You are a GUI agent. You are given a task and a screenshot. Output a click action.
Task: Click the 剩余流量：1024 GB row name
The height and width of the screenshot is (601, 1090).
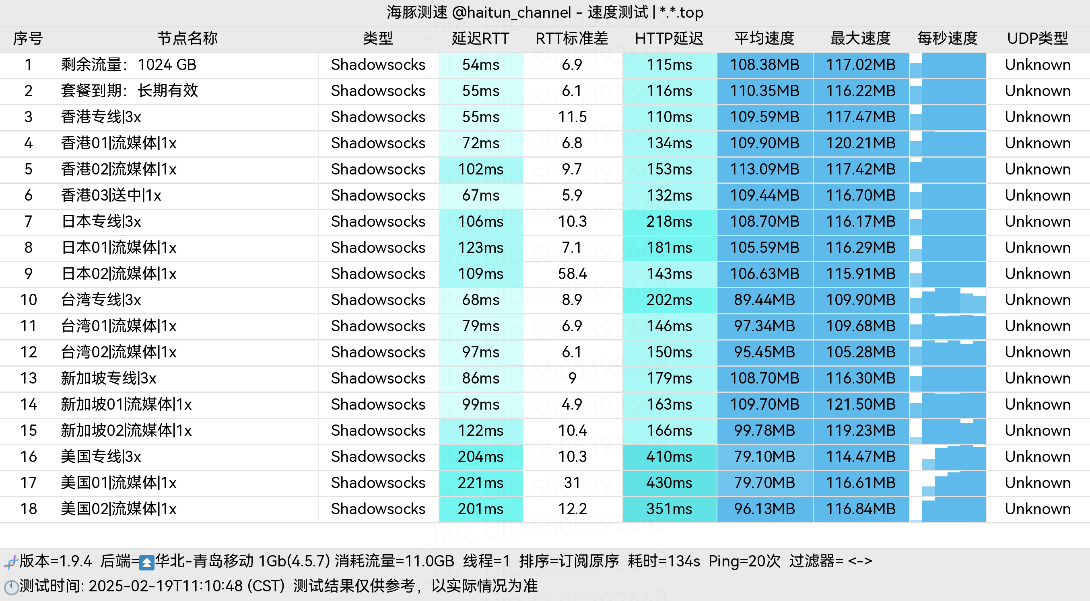[129, 65]
